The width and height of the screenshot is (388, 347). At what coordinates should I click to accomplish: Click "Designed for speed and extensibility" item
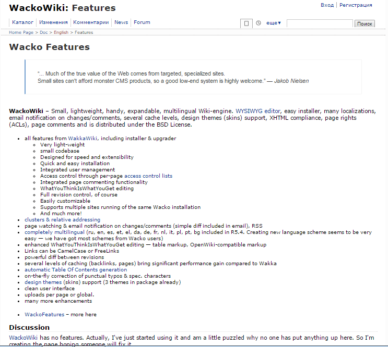tap(87, 157)
